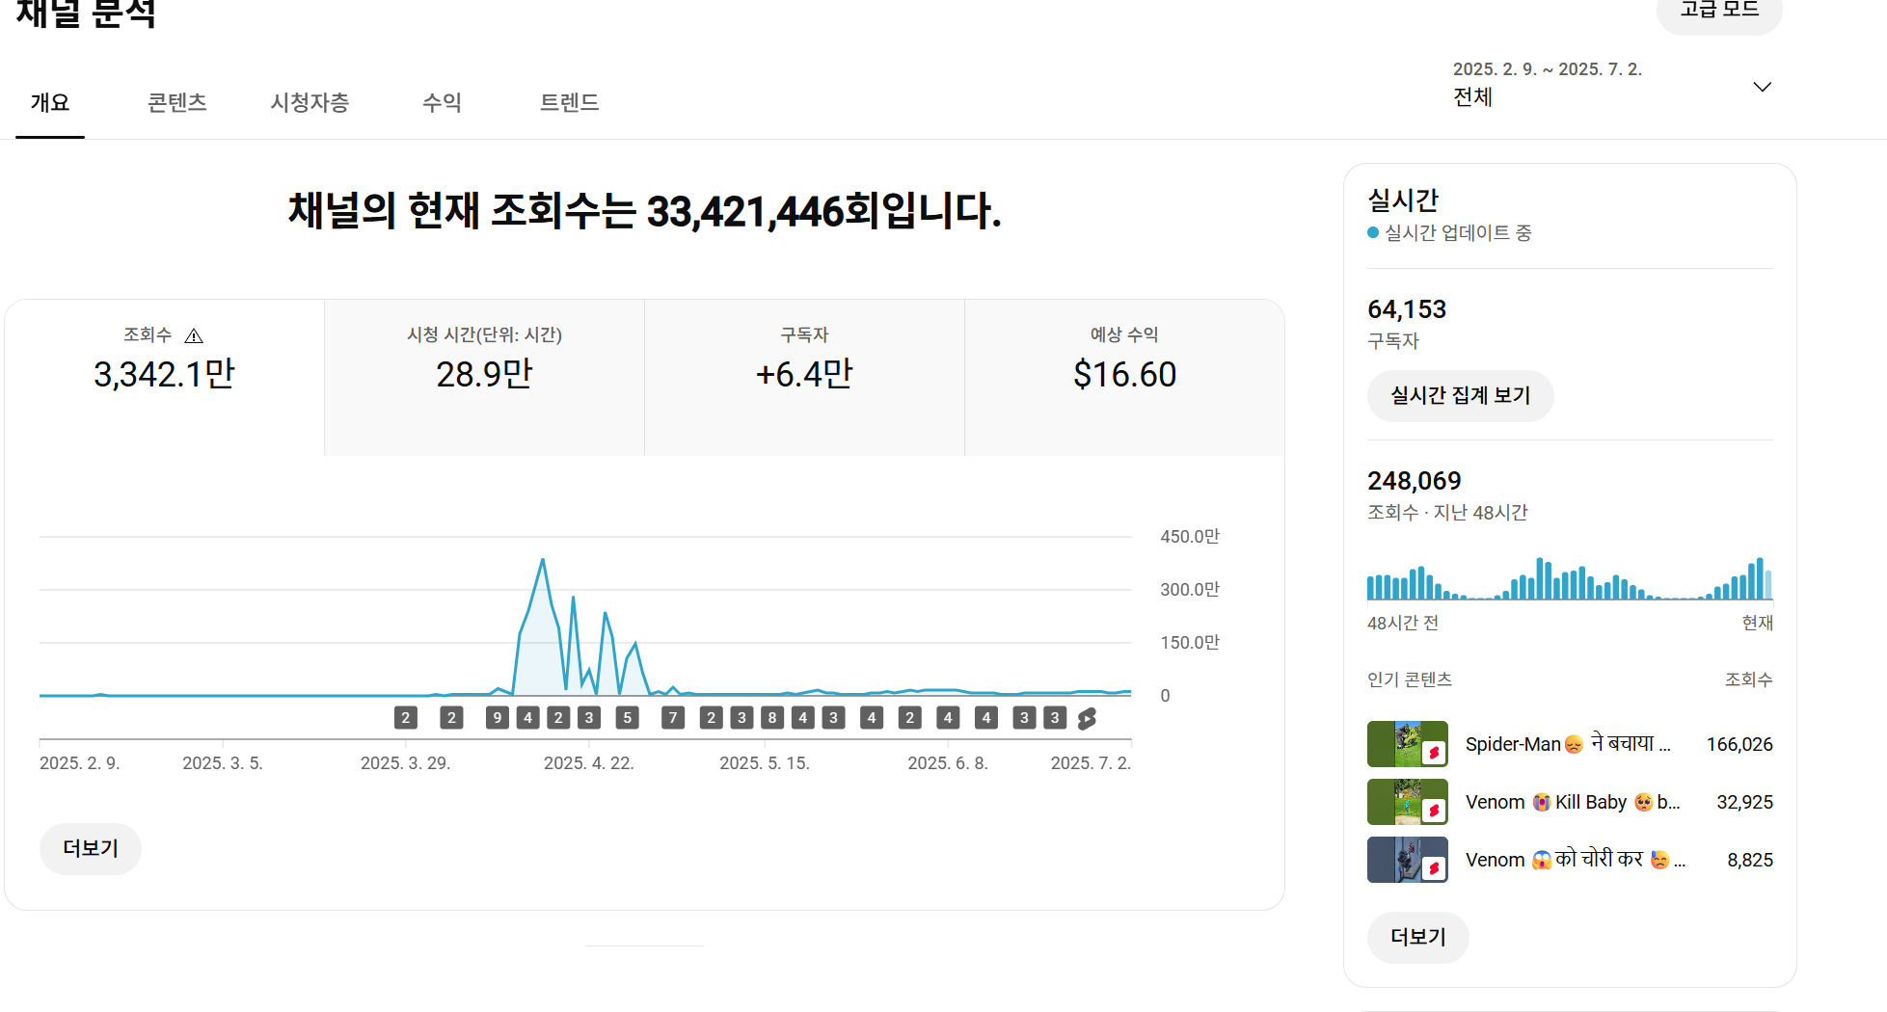The width and height of the screenshot is (1887, 1012).
Task: Open the Venom Kill Baby video thumbnail
Action: click(1408, 802)
